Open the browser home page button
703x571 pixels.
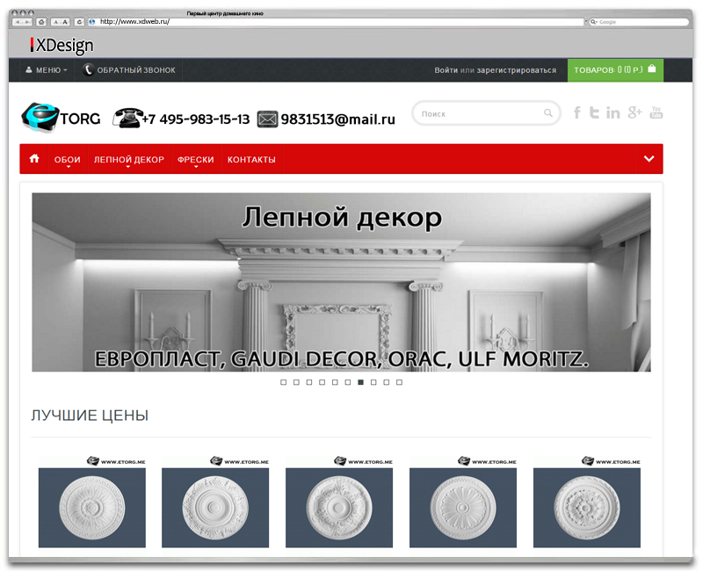[x=41, y=22]
